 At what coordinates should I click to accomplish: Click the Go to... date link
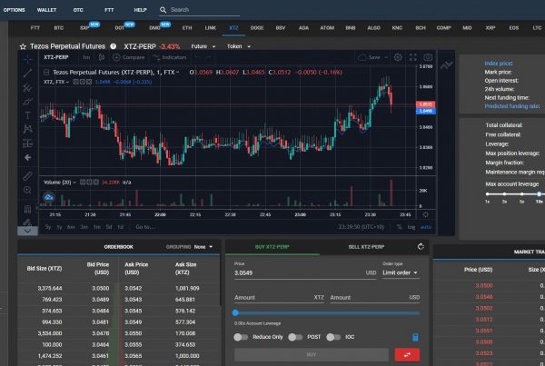[145, 227]
